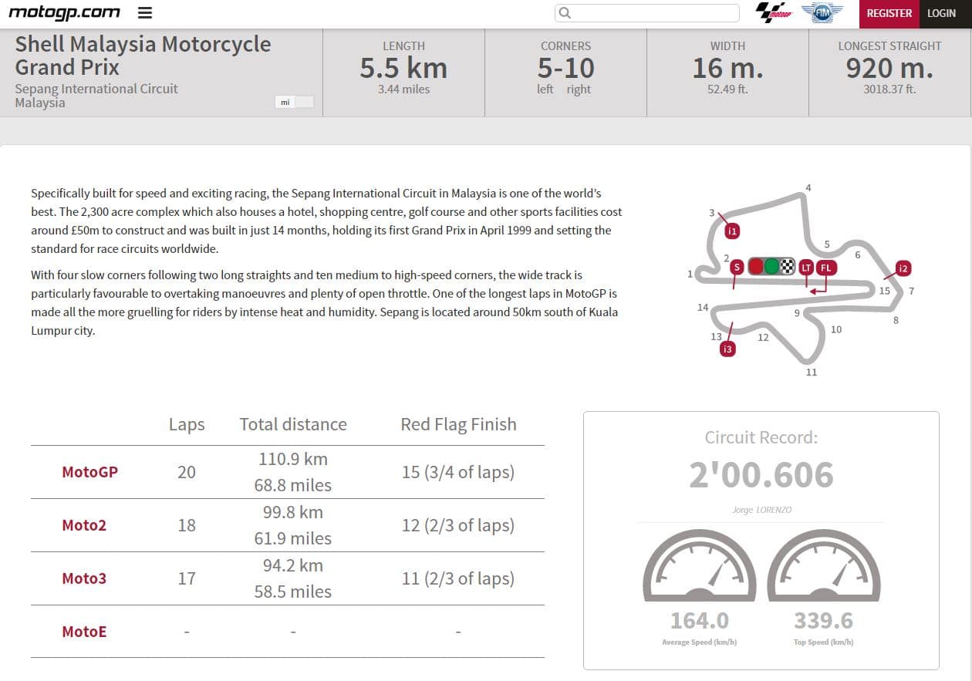The width and height of the screenshot is (972, 681).
Task: Open the MotoGP row link
Action: pyautogui.click(x=90, y=472)
